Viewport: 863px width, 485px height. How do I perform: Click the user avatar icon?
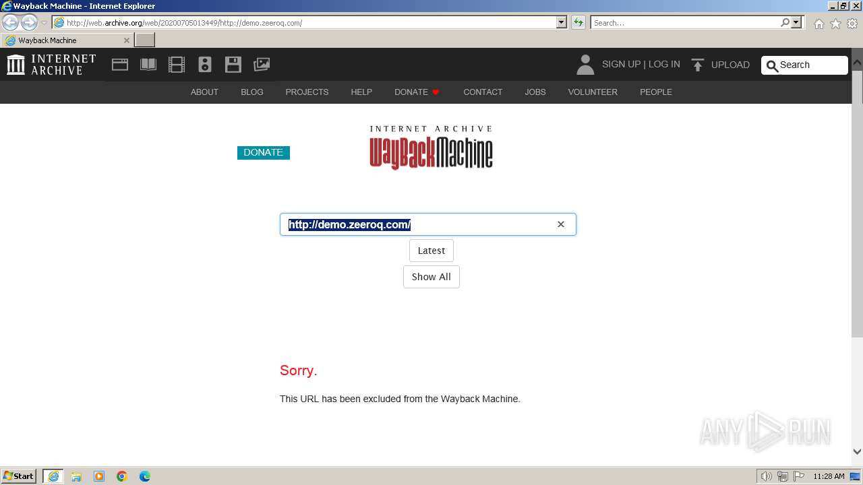(585, 65)
